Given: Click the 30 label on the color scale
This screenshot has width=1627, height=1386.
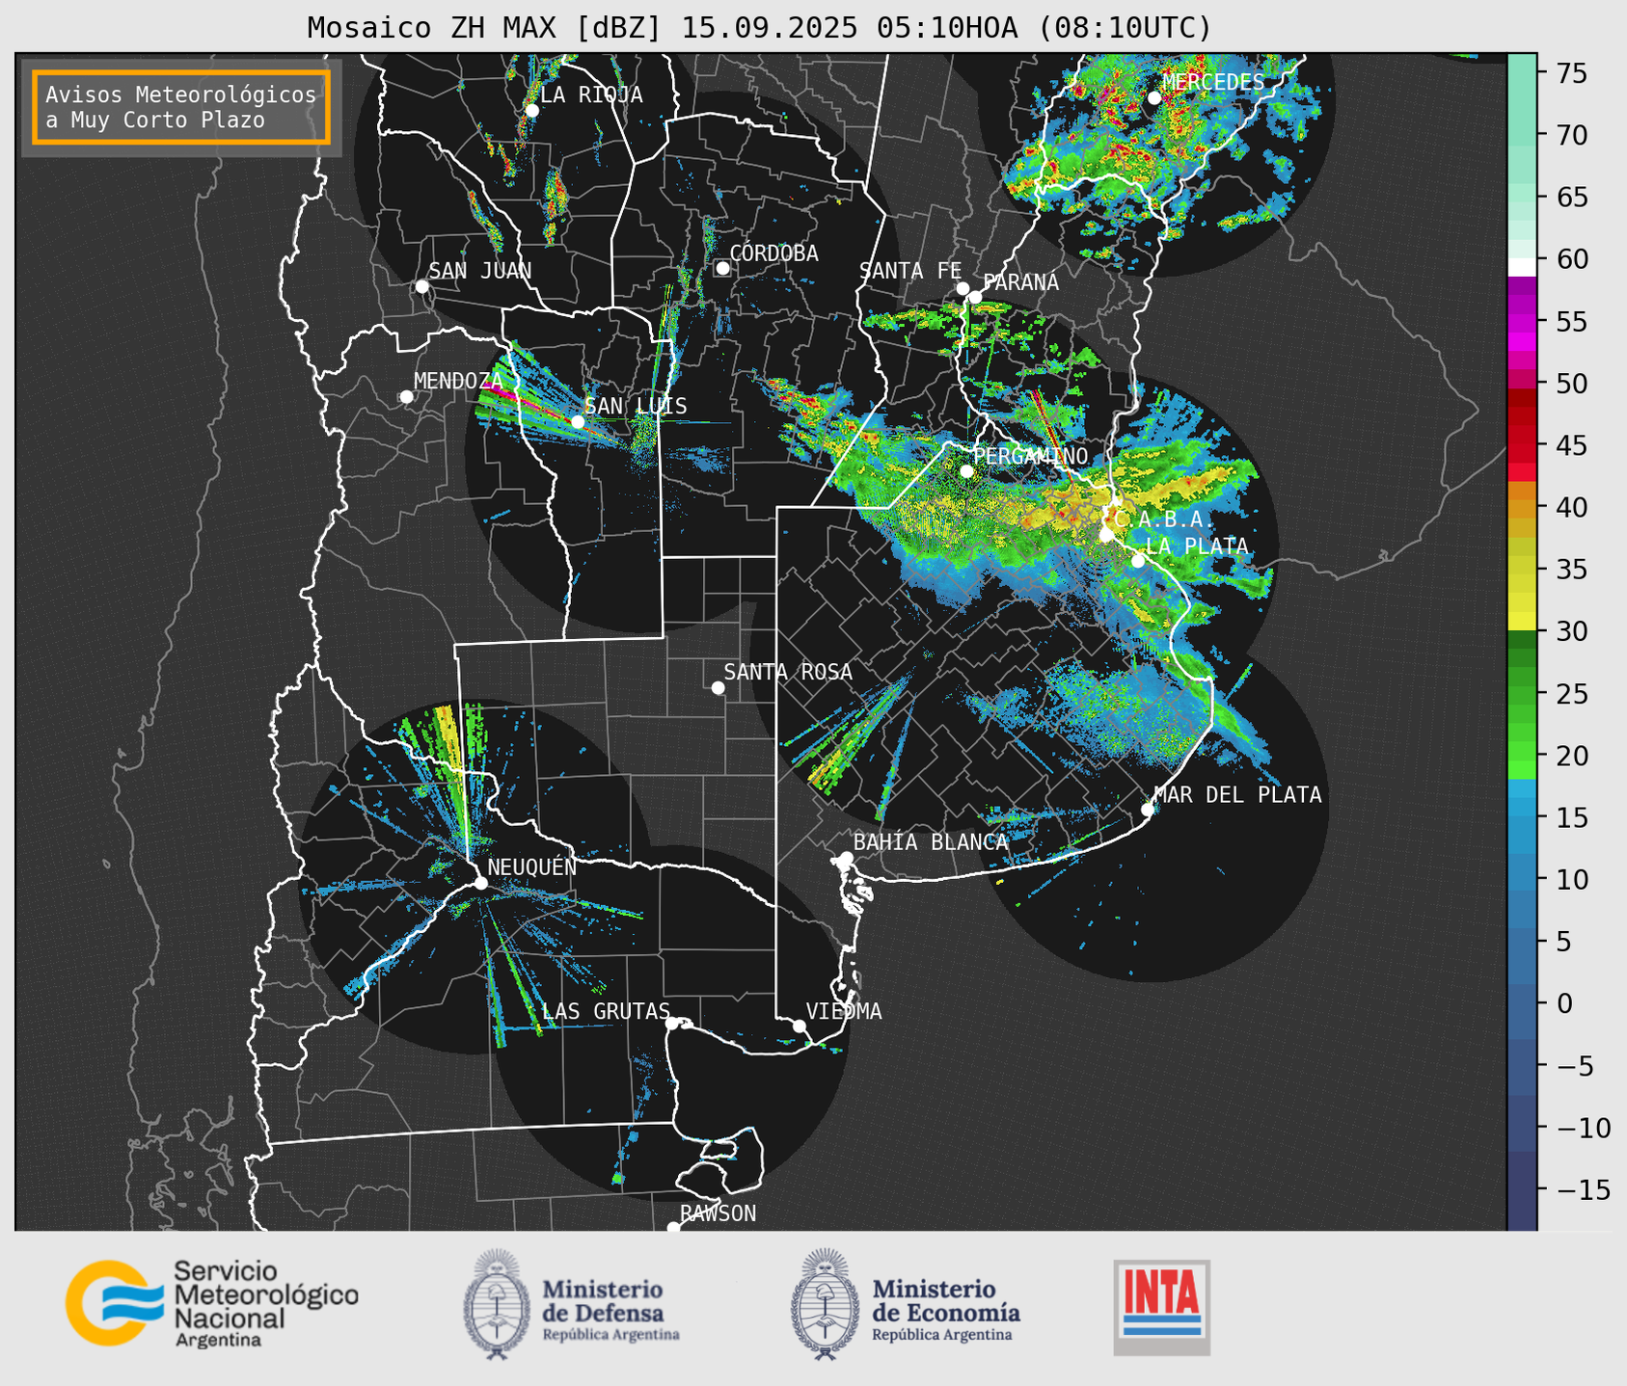Looking at the screenshot, I should pos(1570,631).
